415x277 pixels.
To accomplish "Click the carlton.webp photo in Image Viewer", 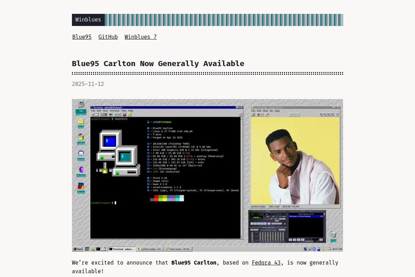I will [x=295, y=161].
